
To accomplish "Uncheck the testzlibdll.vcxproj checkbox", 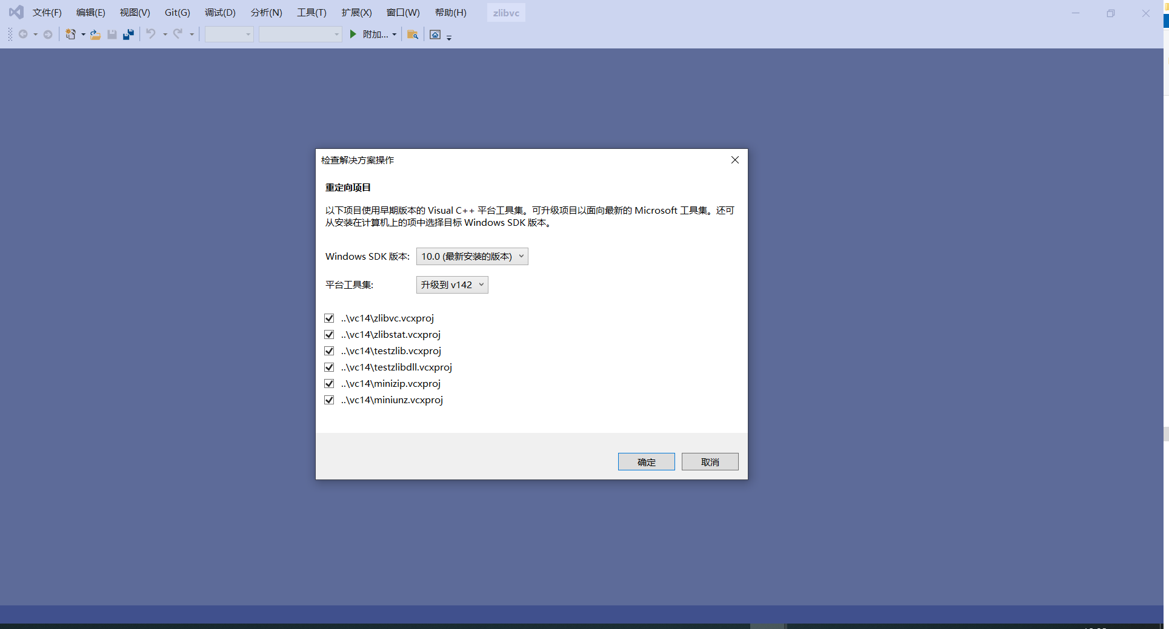I will (329, 367).
